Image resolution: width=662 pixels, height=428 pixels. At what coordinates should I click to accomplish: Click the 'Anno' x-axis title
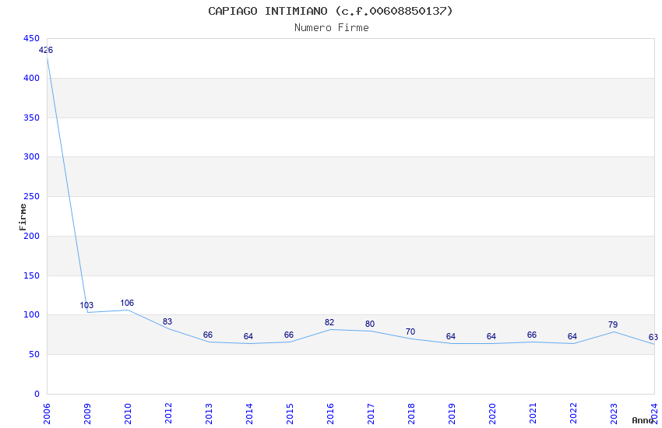click(x=643, y=420)
